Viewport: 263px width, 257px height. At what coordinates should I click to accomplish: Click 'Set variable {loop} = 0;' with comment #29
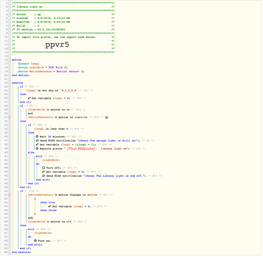[64, 172]
